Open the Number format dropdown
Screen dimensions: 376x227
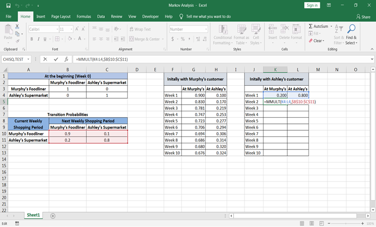(206, 29)
